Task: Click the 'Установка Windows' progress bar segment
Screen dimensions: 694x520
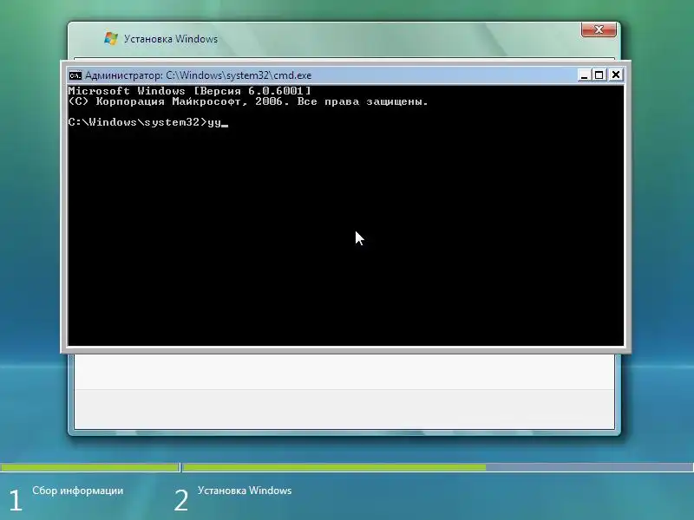Action: 438,467
